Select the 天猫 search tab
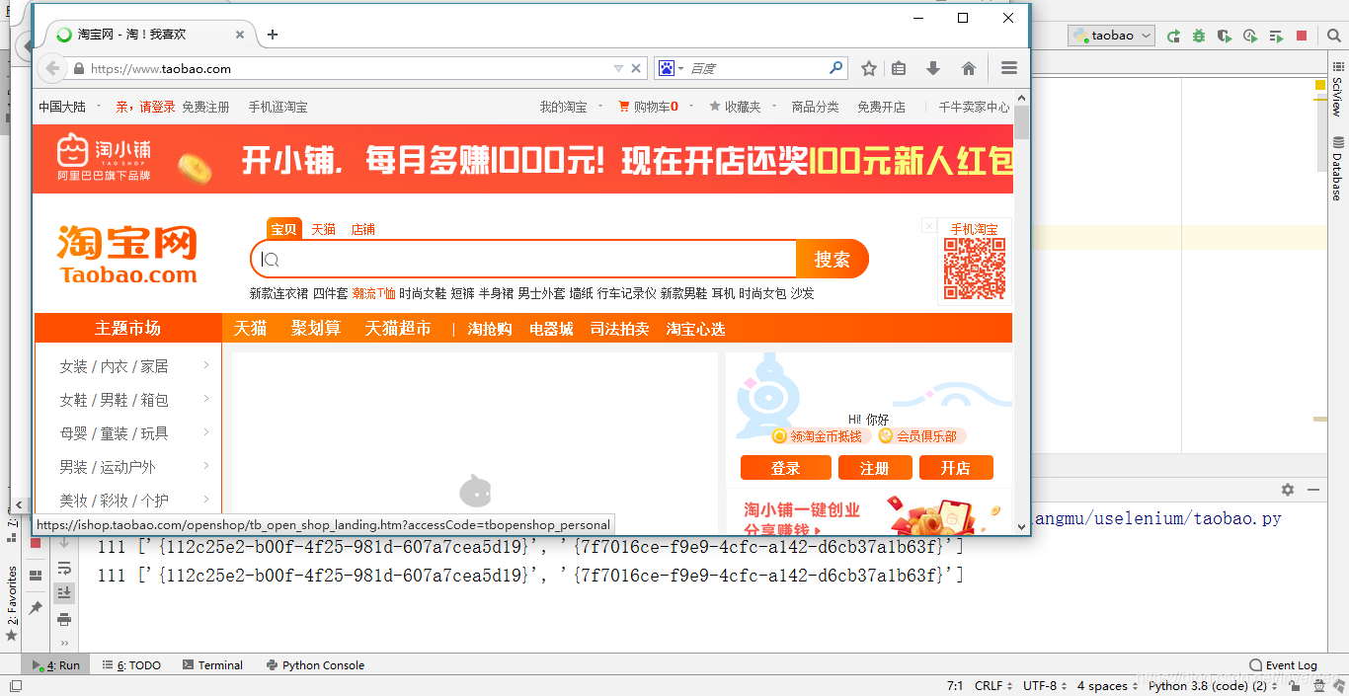The height and width of the screenshot is (696, 1349). point(324,229)
